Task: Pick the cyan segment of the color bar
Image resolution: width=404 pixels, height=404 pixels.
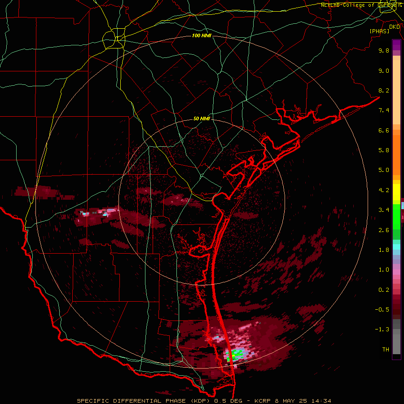Action: [x=396, y=247]
